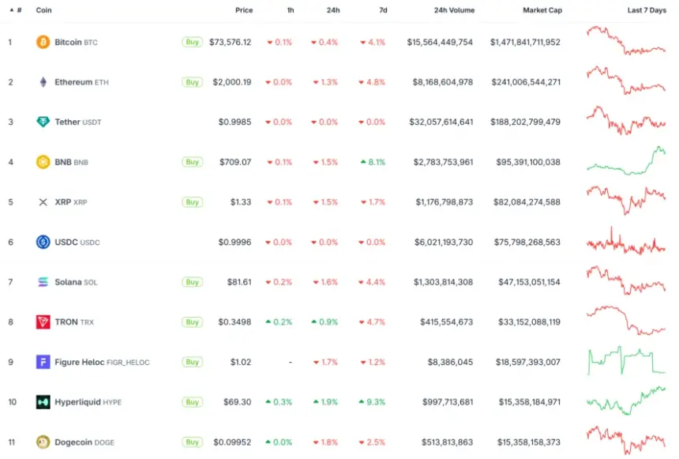Select Bitcoin market cap $1,471,841,711,952
679x459 pixels.
(525, 42)
